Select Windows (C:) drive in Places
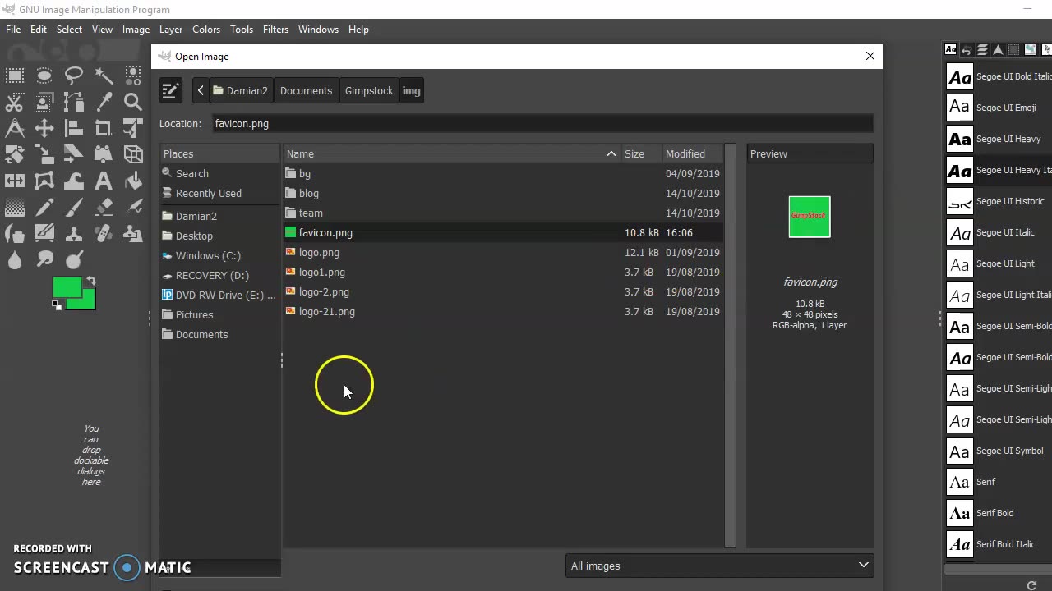Screen dimensions: 1052x591 click(x=220, y=255)
